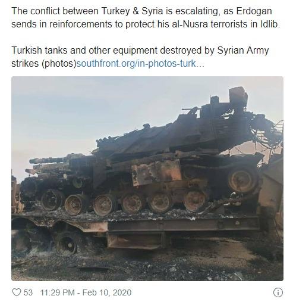Click the '11:29 PM' time portion
Image resolution: width=293 pixels, height=302 pixels.
pyautogui.click(x=58, y=292)
